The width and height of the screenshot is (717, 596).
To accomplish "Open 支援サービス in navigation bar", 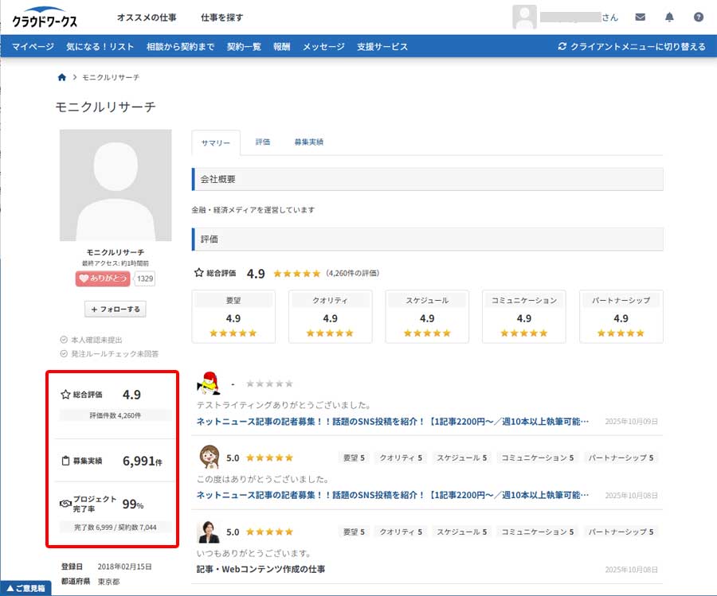I will tap(382, 46).
